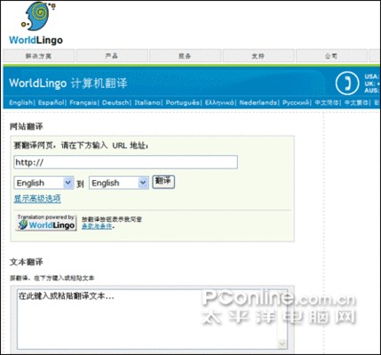381x355 pixels.
Task: Click the text translation textarea
Action: click(x=153, y=319)
